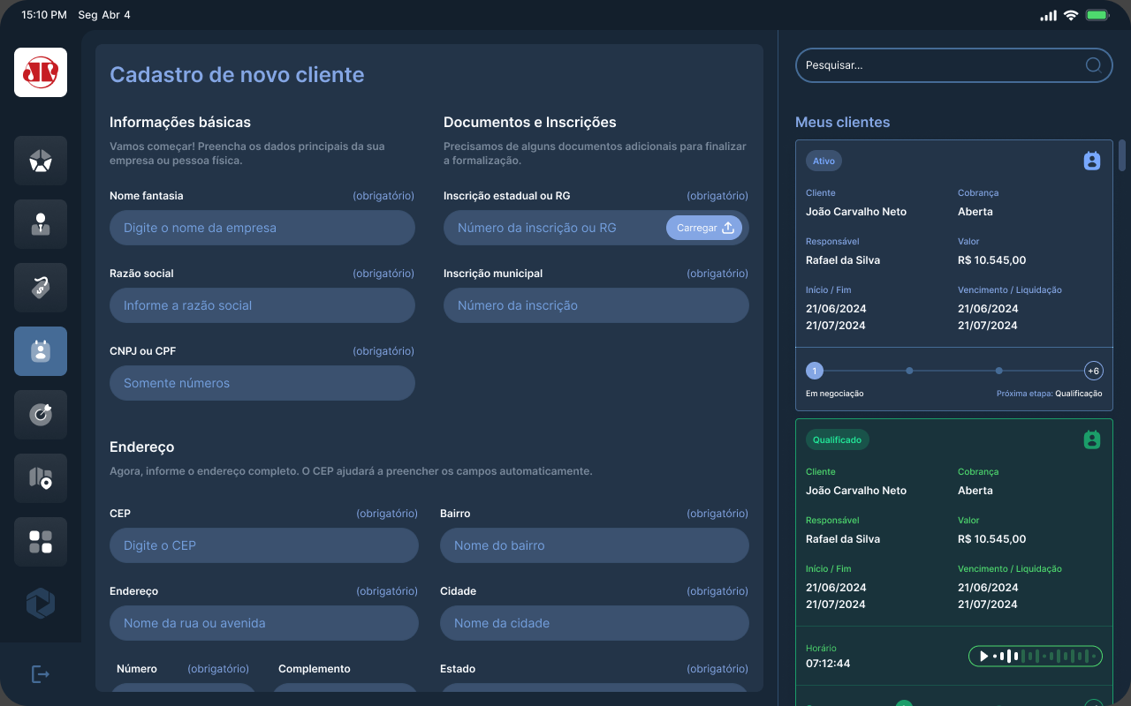Click the CEP input field

(264, 545)
